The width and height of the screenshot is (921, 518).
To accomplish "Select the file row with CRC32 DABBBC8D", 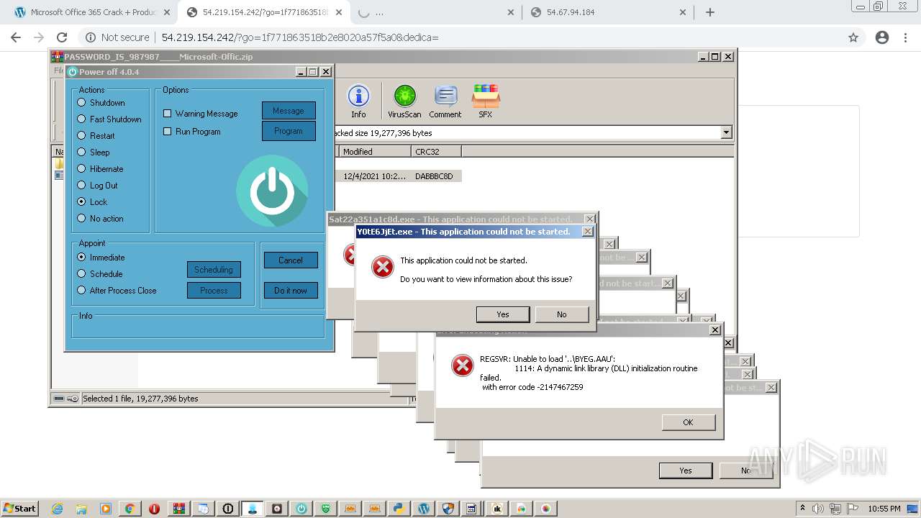I will click(398, 176).
